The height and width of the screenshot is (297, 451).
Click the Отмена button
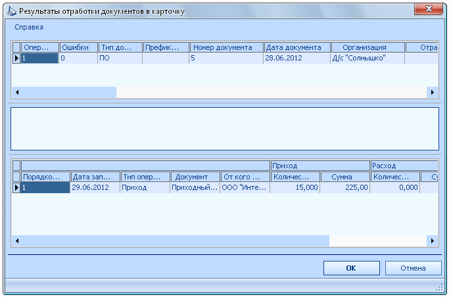click(413, 268)
